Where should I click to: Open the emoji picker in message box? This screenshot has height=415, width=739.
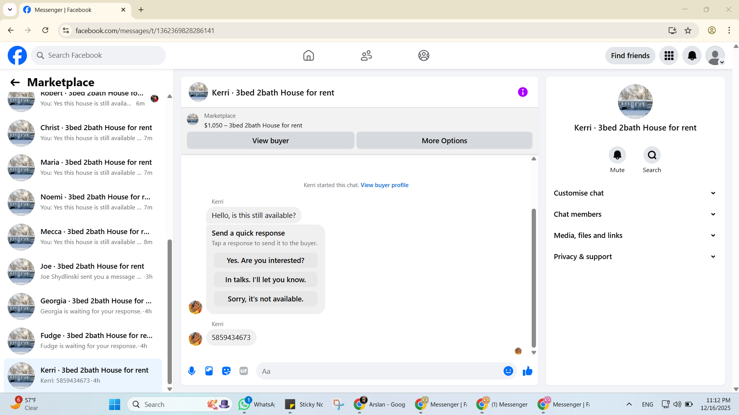pos(508,371)
